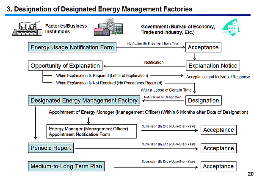Click the Appointment of Energy Manager text line
This screenshot has height=176, width=254.
click(x=149, y=112)
